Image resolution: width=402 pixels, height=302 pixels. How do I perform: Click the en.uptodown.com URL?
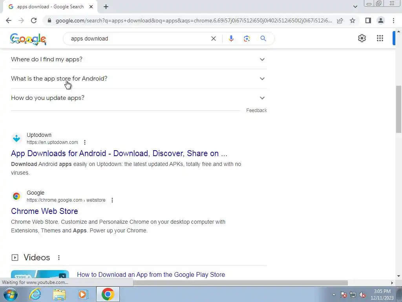click(52, 142)
